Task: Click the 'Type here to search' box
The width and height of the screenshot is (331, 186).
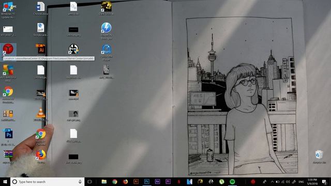Action: [47, 181]
